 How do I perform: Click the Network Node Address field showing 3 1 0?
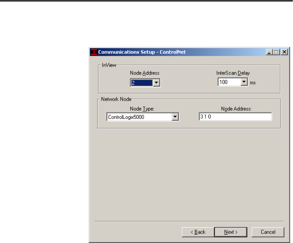pyautogui.click(x=235, y=117)
